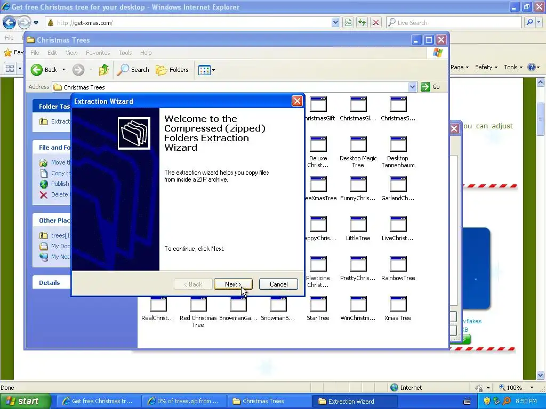Viewport: 546px width, 409px height.
Task: Switch to Get free Christmas tr... taskbar item
Action: (99, 402)
